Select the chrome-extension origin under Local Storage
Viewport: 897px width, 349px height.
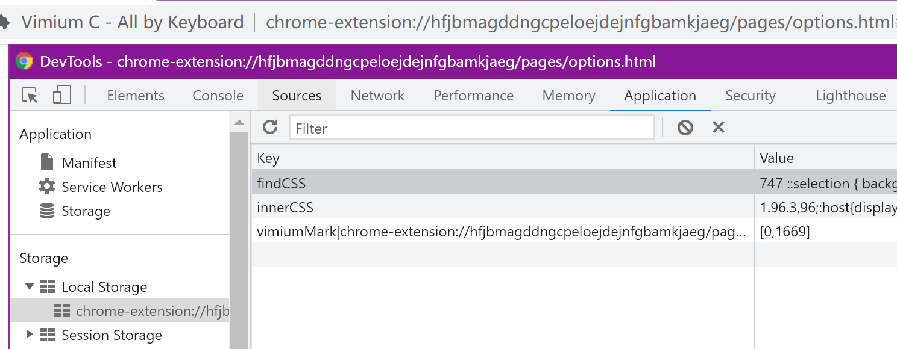151,310
